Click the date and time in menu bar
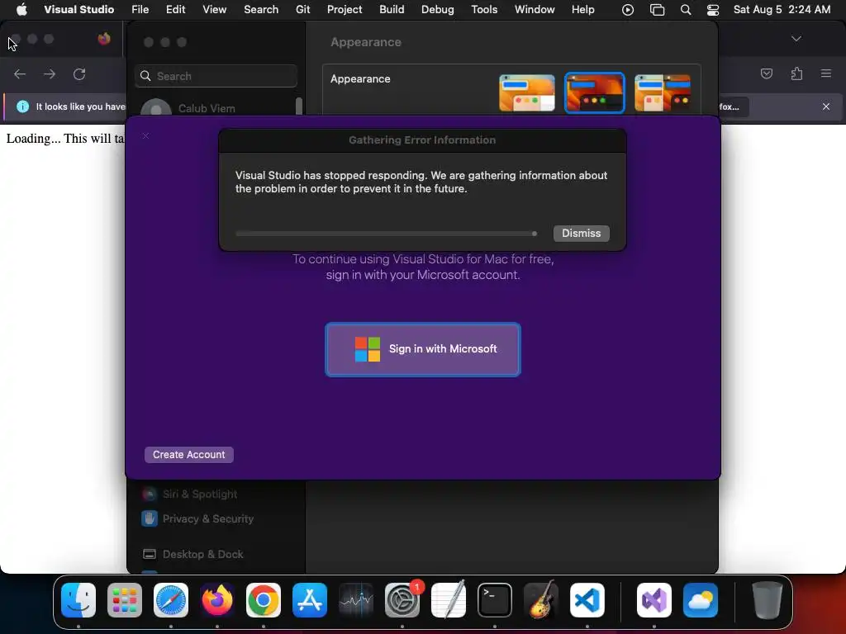Screen dimensions: 846x634 [x=782, y=10]
